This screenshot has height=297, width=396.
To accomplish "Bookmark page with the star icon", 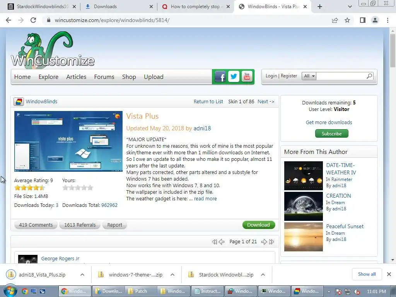I will tap(347, 20).
